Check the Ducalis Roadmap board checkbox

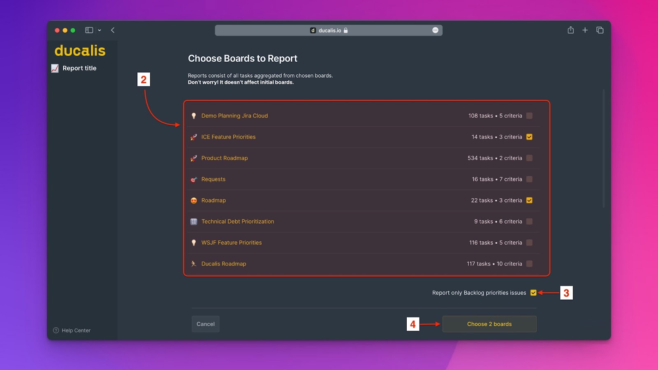pyautogui.click(x=529, y=264)
